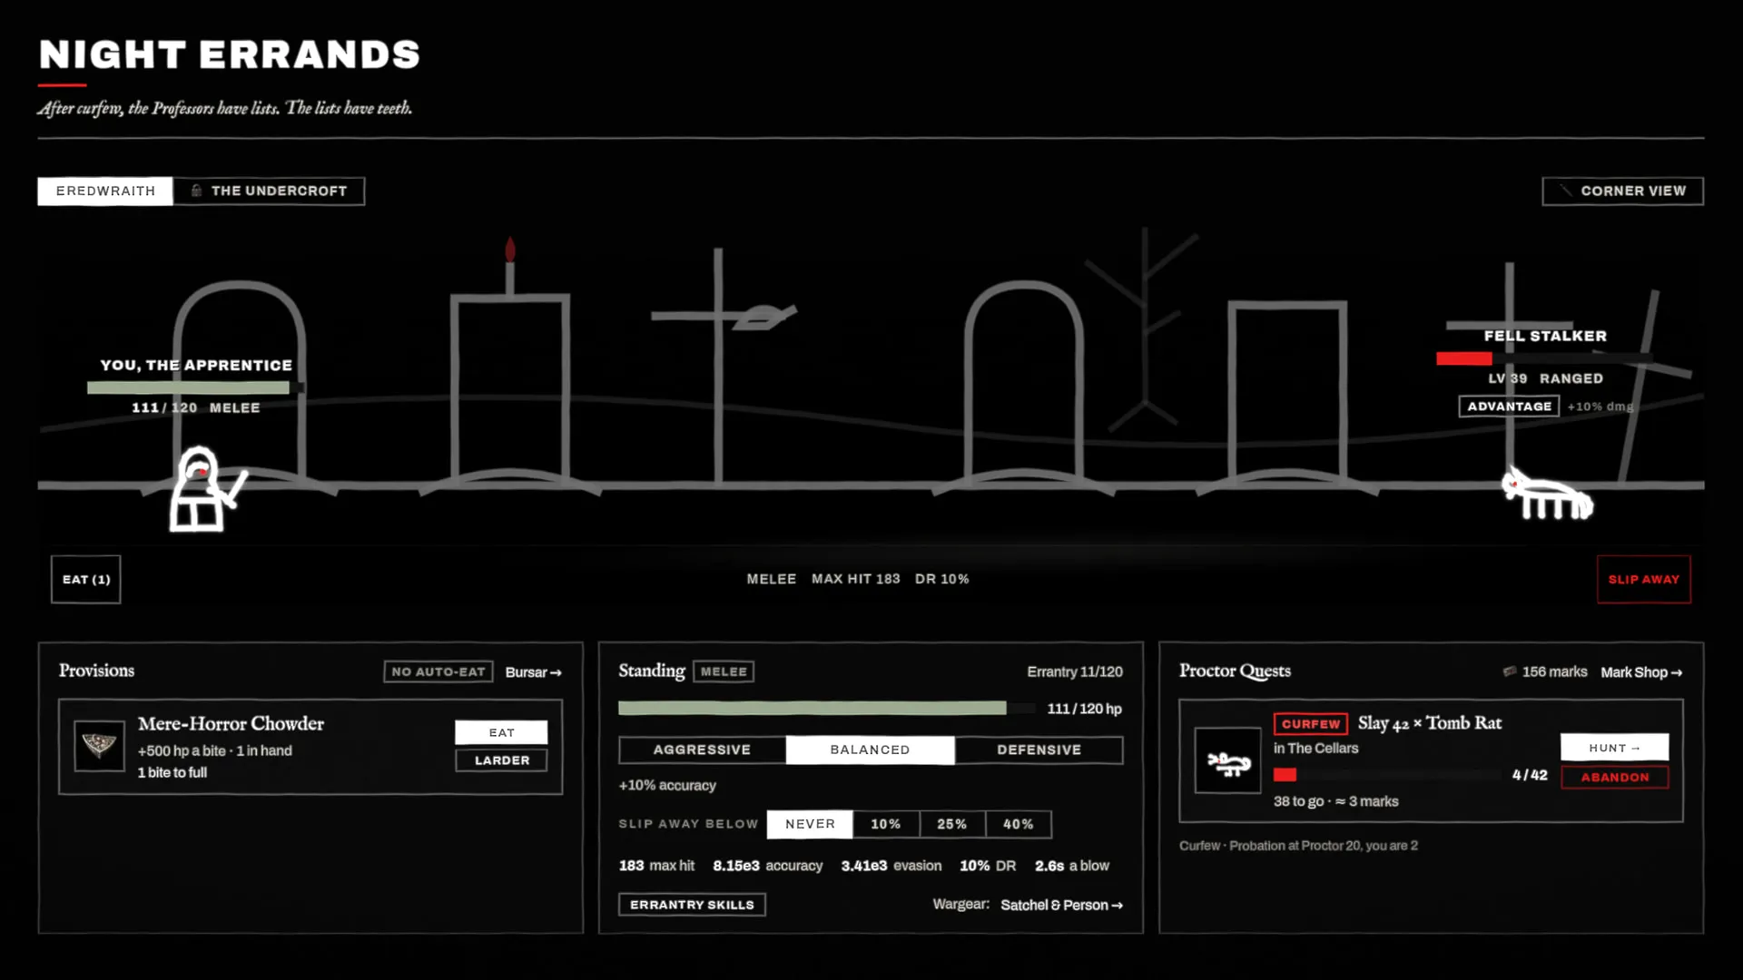
Task: Click the 'MAX HIT 183' combat stat
Action: click(x=855, y=579)
